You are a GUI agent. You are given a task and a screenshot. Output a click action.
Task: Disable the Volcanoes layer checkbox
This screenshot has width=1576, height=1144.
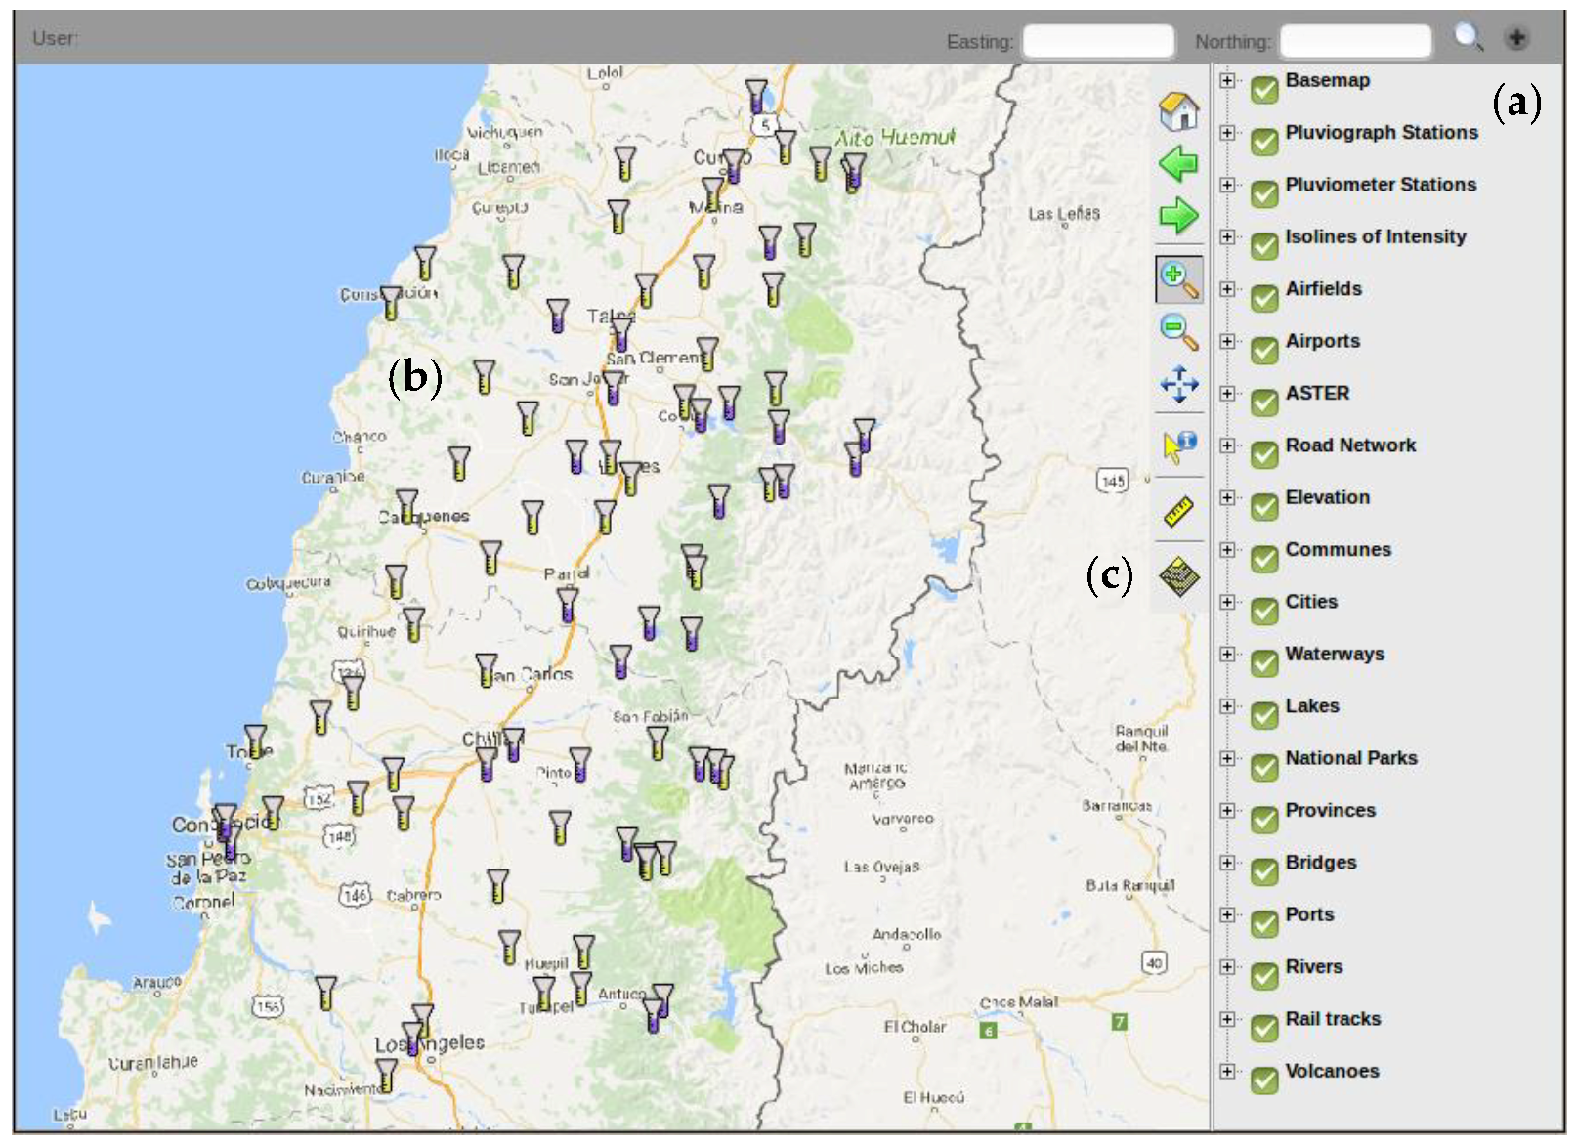[1264, 1080]
